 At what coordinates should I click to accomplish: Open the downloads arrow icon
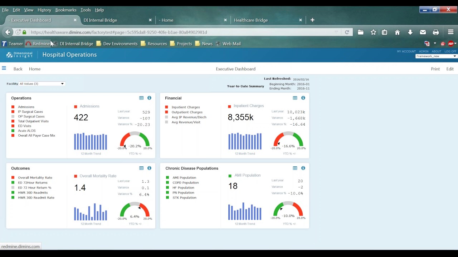tap(410, 32)
